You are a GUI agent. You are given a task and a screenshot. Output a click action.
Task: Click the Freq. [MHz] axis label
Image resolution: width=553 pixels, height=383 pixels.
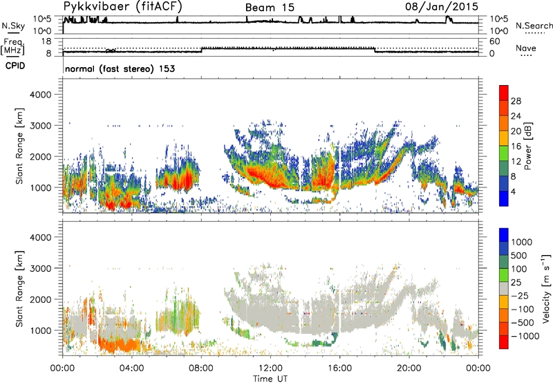tap(12, 46)
